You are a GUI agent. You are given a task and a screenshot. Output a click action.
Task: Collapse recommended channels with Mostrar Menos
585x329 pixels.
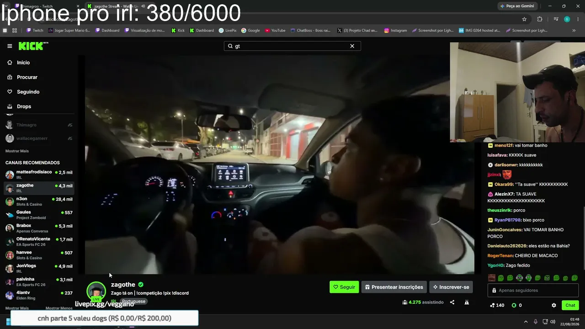[59, 308]
